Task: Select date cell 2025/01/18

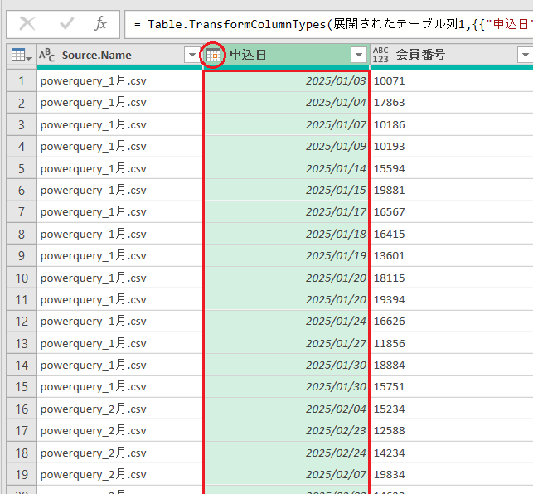Action: (x=286, y=235)
